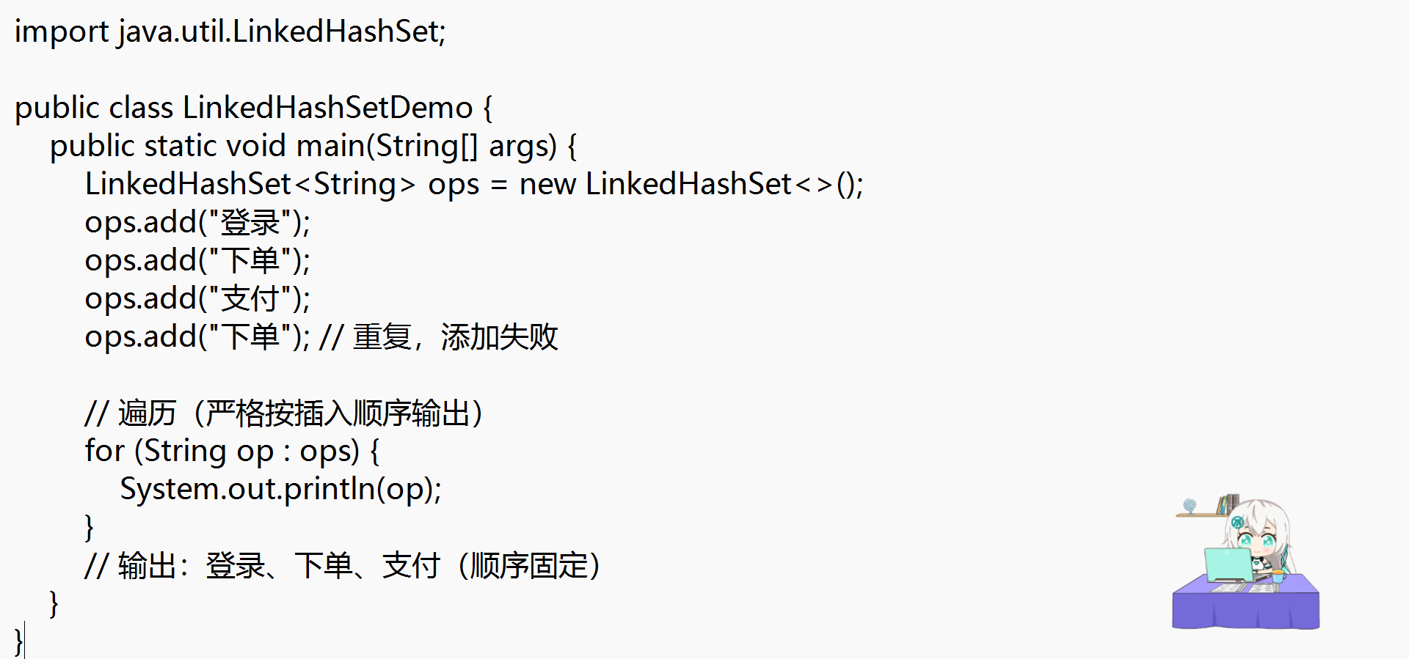The image size is (1409, 659).
Task: Click the ops.add("支付") statement
Action: 197,298
